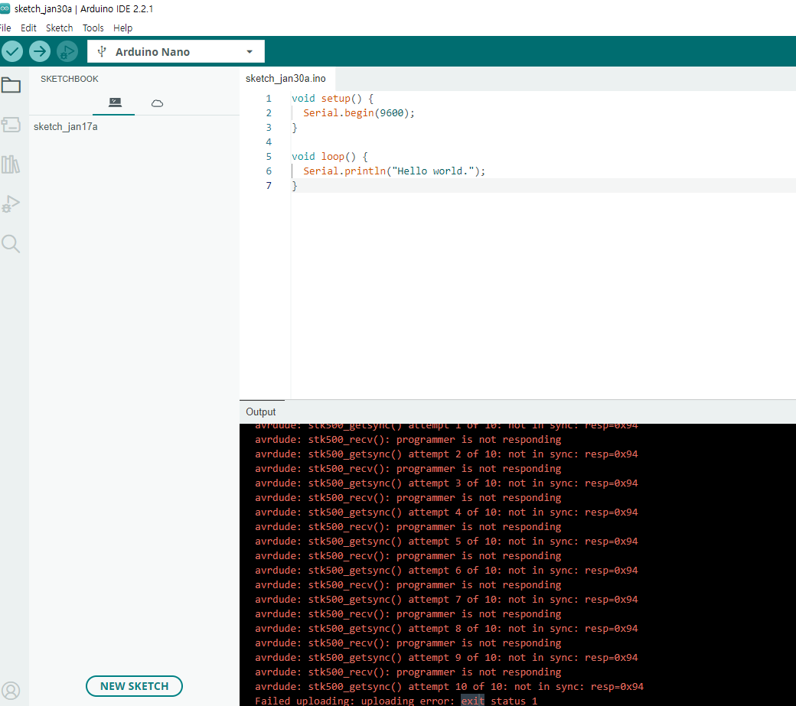The height and width of the screenshot is (706, 796).
Task: Open the Sketch menu
Action: (59, 28)
